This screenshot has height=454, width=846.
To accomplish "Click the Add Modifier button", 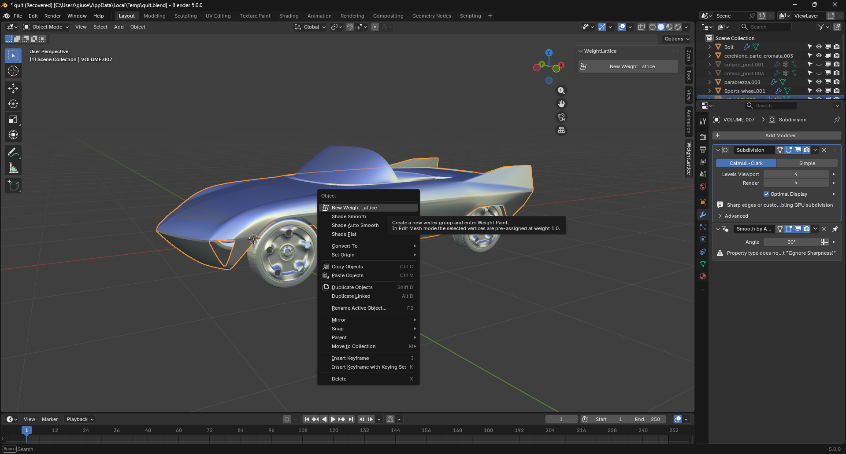I will pos(776,135).
